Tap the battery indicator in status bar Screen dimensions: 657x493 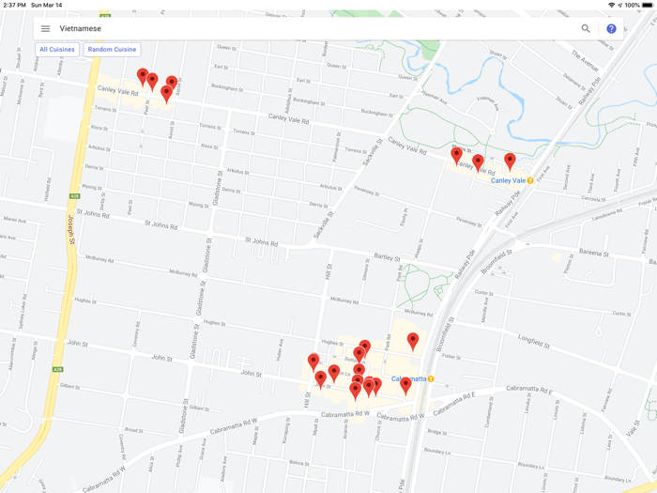pyautogui.click(x=648, y=5)
